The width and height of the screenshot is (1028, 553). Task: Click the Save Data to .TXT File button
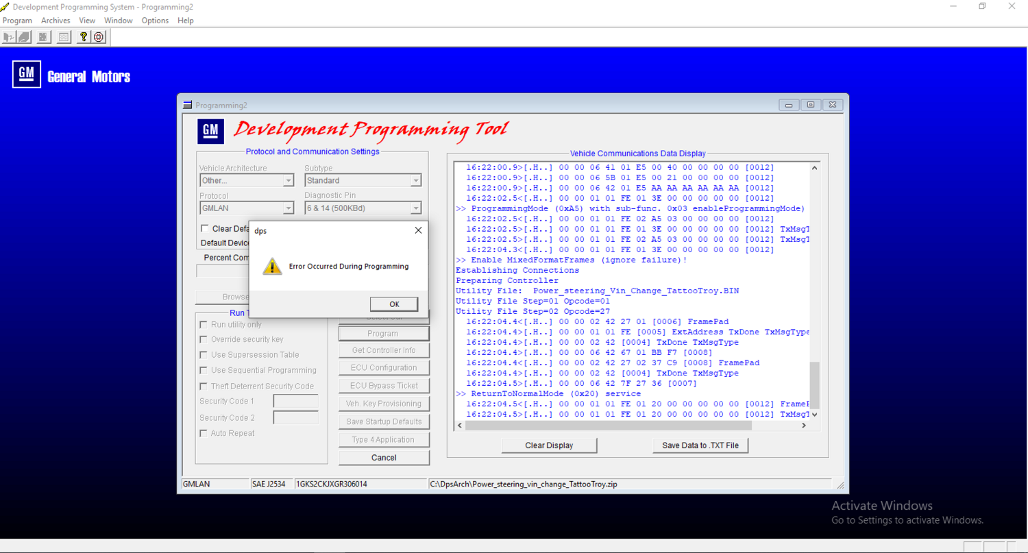[700, 445]
